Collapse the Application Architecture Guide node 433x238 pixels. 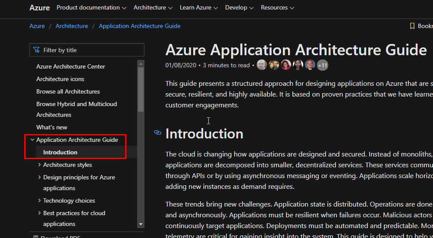pyautogui.click(x=32, y=140)
